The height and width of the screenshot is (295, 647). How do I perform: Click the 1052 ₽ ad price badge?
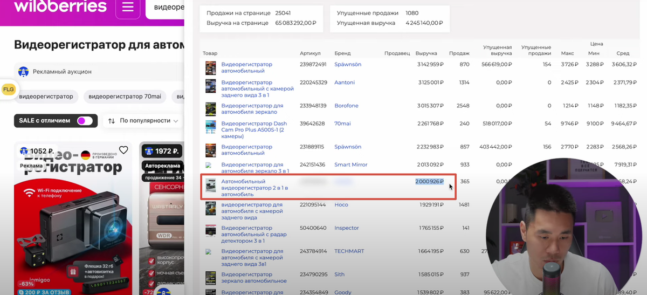37,151
